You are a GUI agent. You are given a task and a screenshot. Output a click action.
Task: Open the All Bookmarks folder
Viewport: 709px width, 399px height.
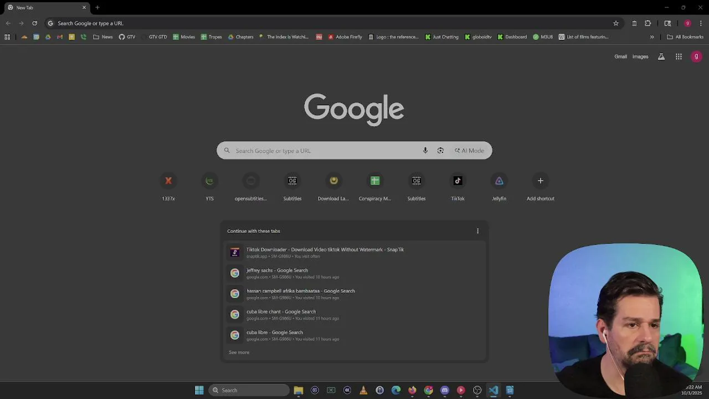pos(685,37)
